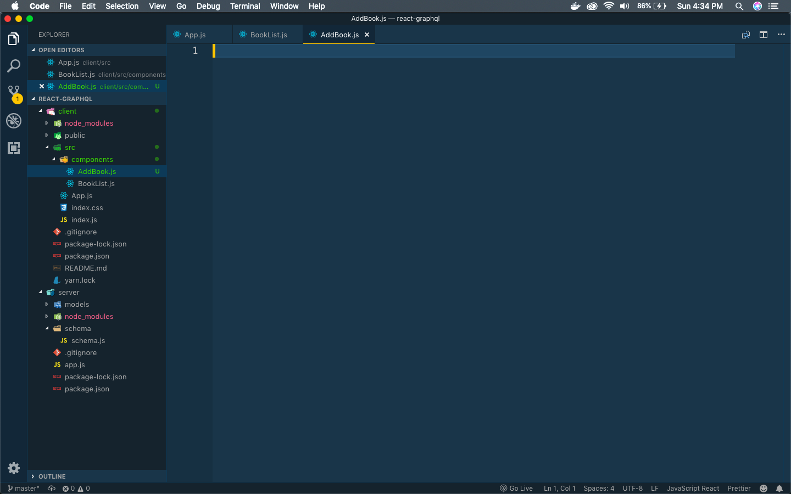The width and height of the screenshot is (791, 494).
Task: Open the editor More Actions ellipsis
Action: [x=781, y=35]
